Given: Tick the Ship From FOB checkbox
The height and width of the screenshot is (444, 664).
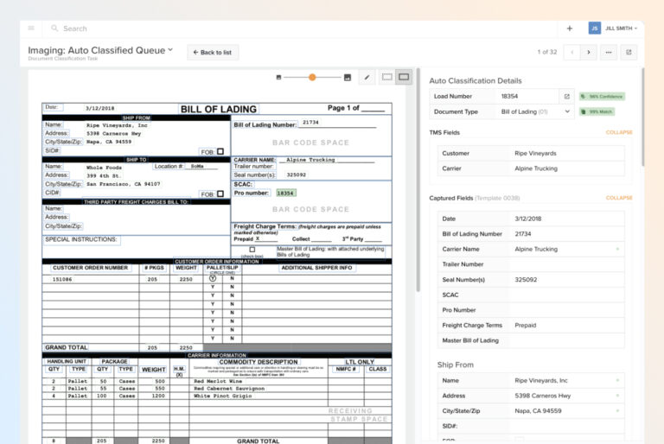Looking at the screenshot, I should 220,151.
